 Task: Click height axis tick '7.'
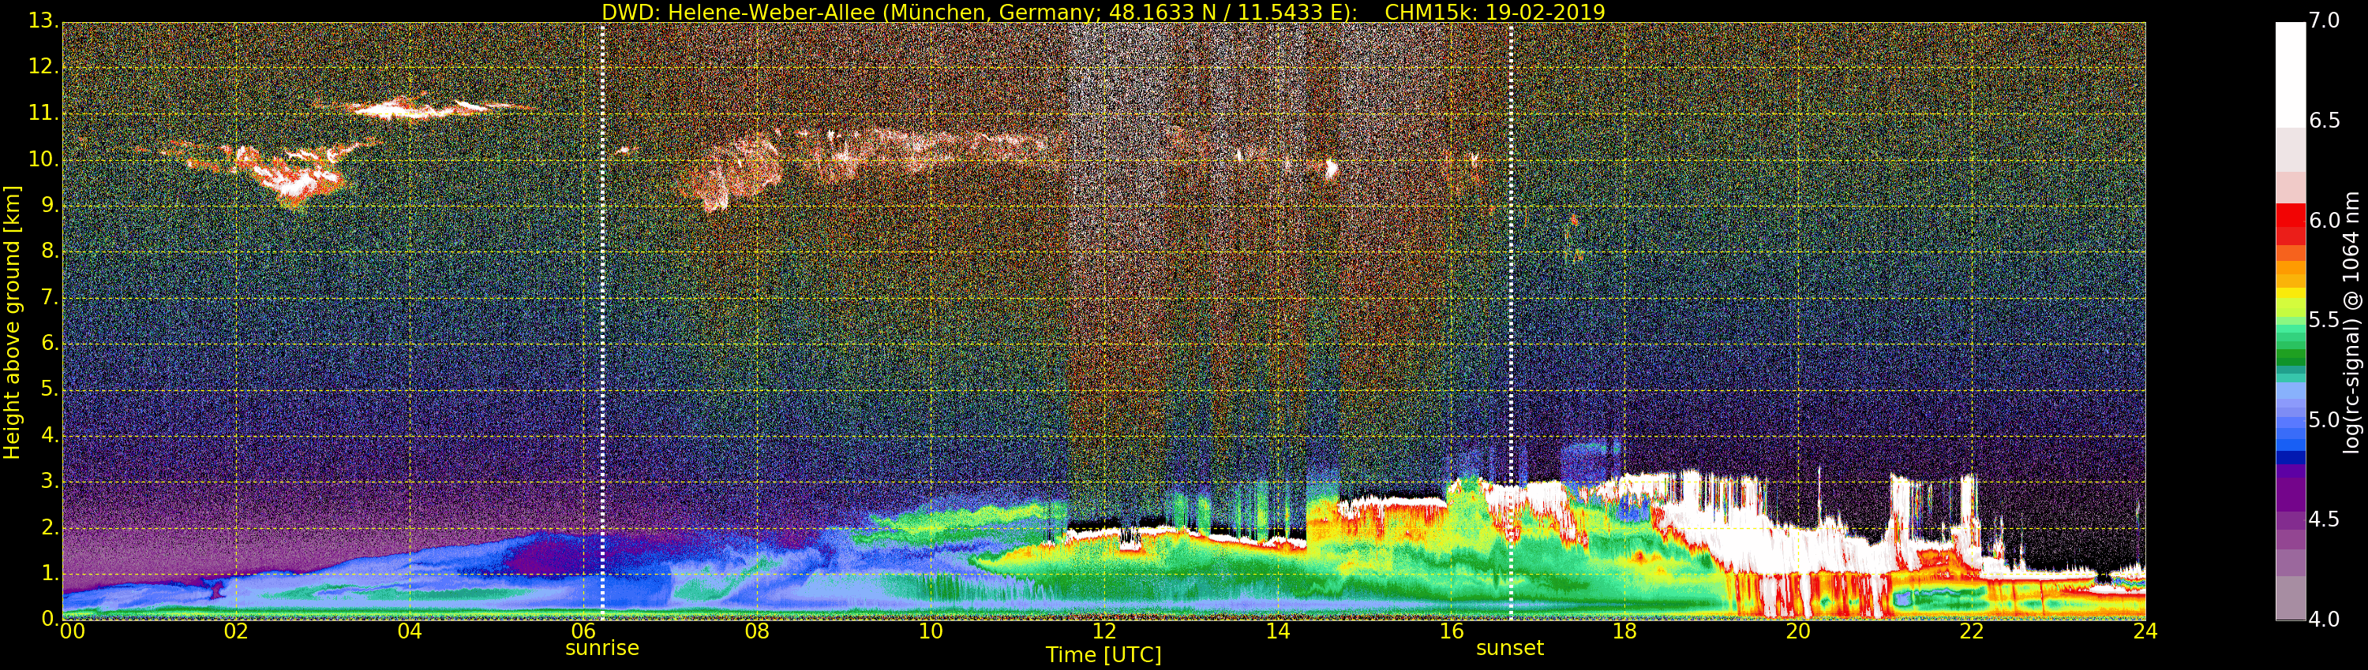point(49,296)
